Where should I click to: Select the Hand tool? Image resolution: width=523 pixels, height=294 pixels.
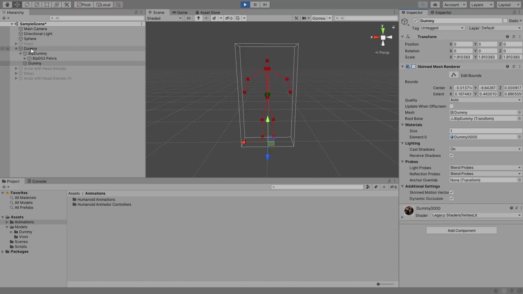pos(8,4)
